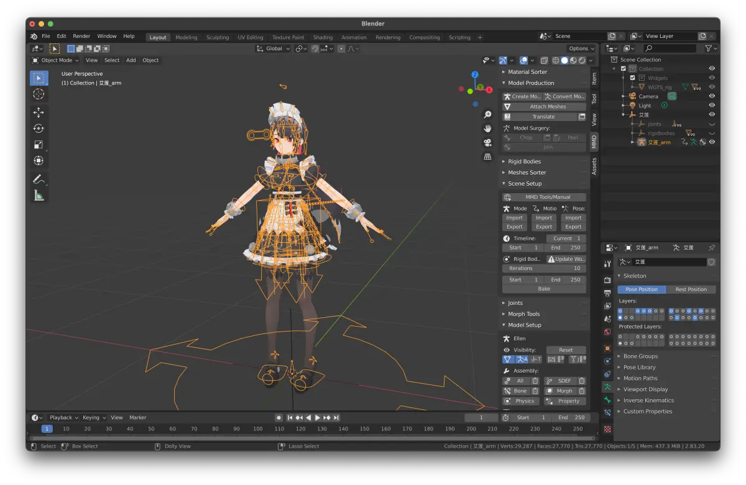Click the play animation button
Screen dimensions: 746x485
coord(318,418)
